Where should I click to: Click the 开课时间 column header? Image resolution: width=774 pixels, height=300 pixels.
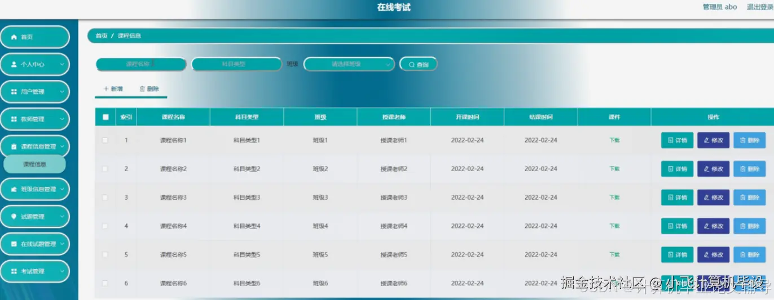click(468, 117)
